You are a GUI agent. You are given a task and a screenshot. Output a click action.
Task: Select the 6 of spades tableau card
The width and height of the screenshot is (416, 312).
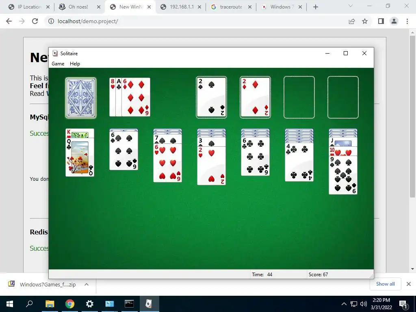[123, 150]
